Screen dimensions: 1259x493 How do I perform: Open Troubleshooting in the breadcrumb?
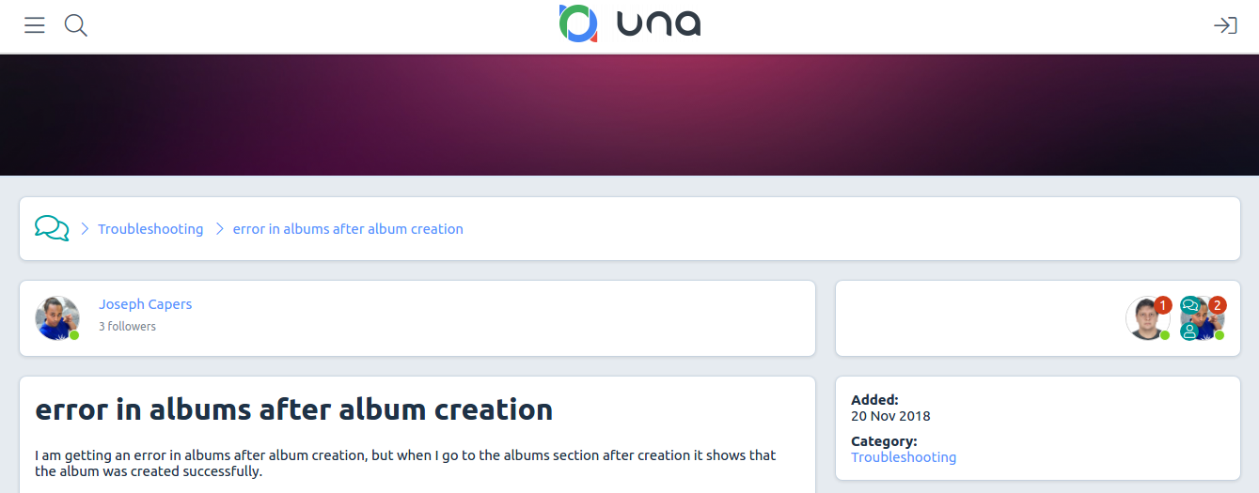click(x=150, y=229)
